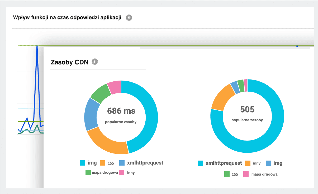The image size is (318, 194).
Task: Click the "popularne zasoby" label in the right chart
Action: click(x=247, y=120)
